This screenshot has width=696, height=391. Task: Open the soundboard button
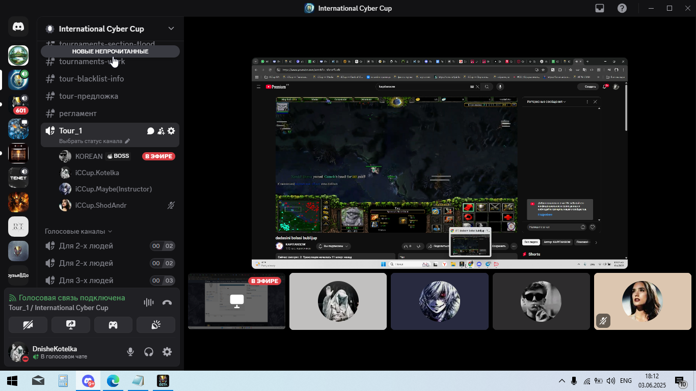(156, 325)
